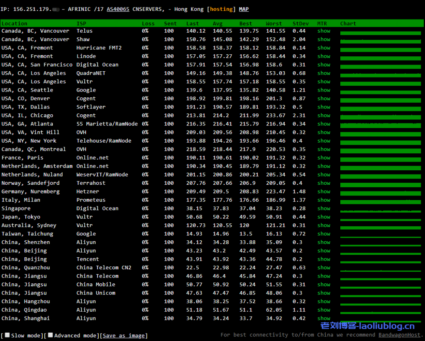Show MTR for Vancouver Telus row
The image size is (425, 341).
pos(324,31)
